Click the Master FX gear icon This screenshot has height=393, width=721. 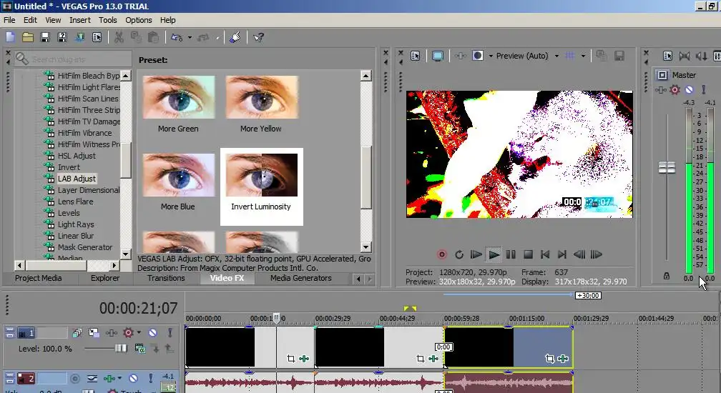click(675, 90)
